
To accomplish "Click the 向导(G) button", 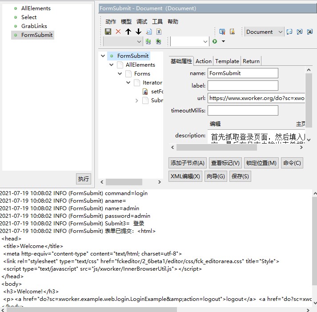I will pos(216,176).
